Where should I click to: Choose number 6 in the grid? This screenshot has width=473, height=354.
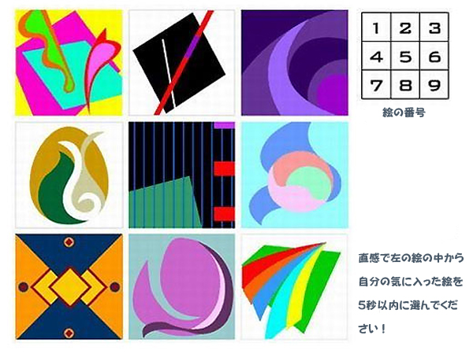pos(434,56)
